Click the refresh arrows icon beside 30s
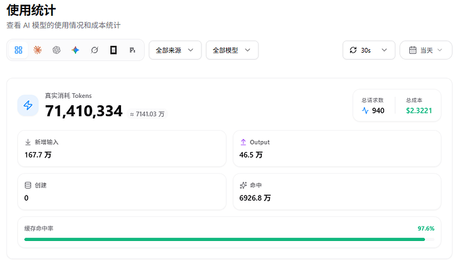The height and width of the screenshot is (260, 454). pos(353,51)
